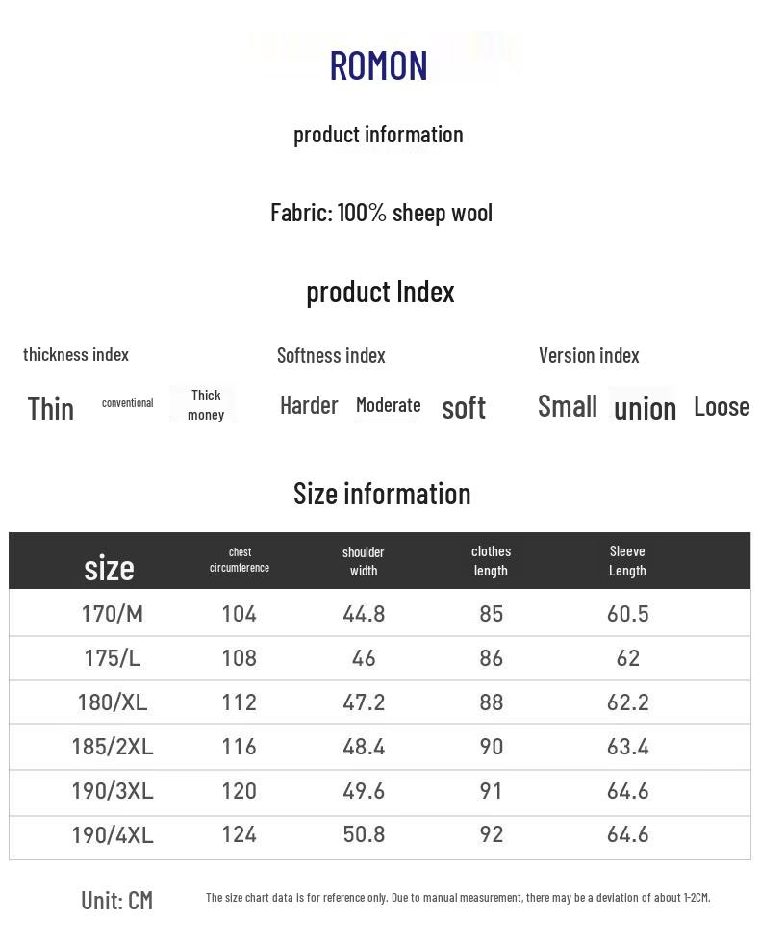Select the 180/XL size row label
760x945 pixels.
(x=113, y=702)
